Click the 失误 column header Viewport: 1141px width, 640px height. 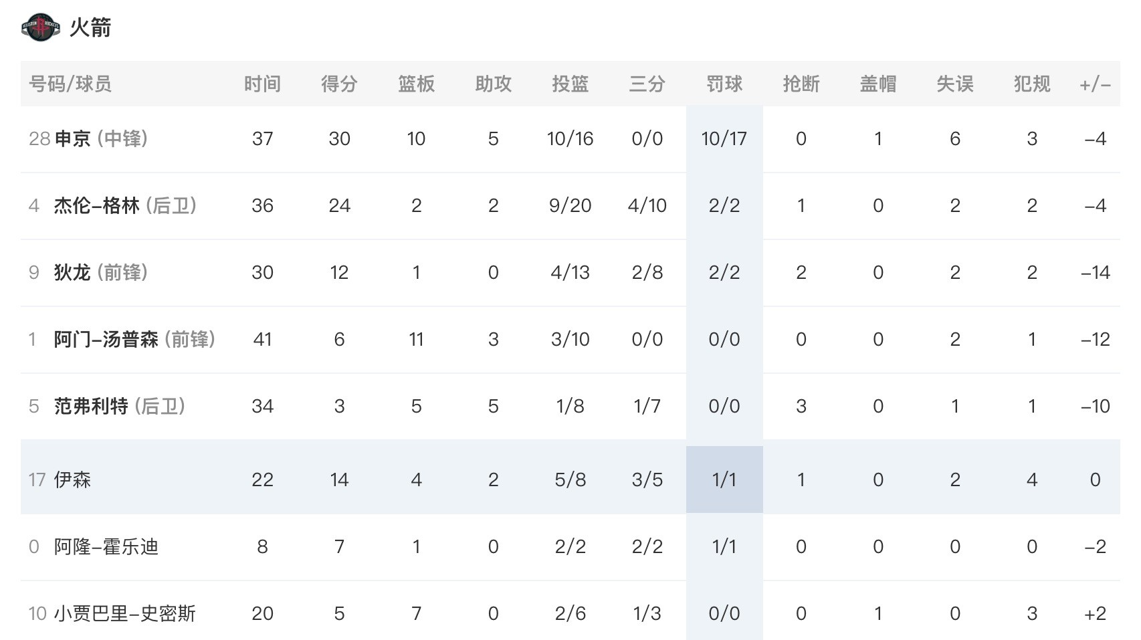click(x=955, y=84)
